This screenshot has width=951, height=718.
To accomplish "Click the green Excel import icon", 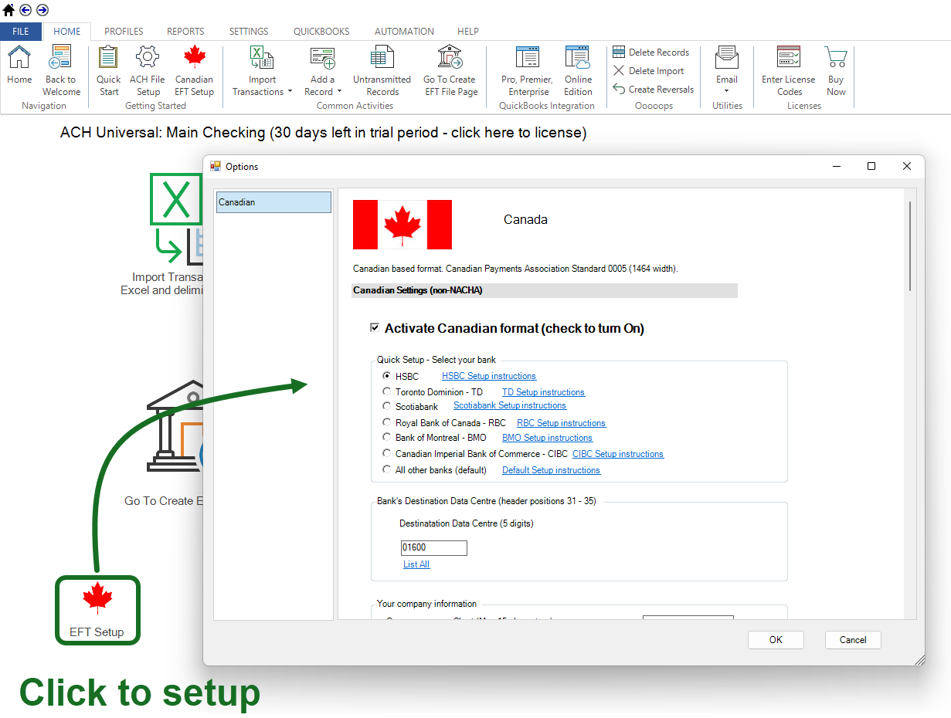I will click(x=176, y=199).
